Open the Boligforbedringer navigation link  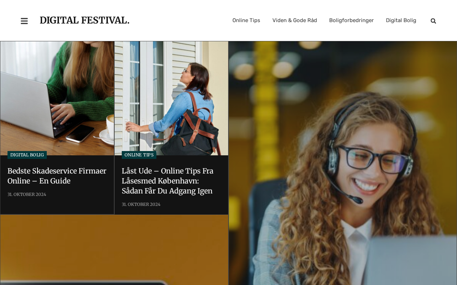coord(351,20)
